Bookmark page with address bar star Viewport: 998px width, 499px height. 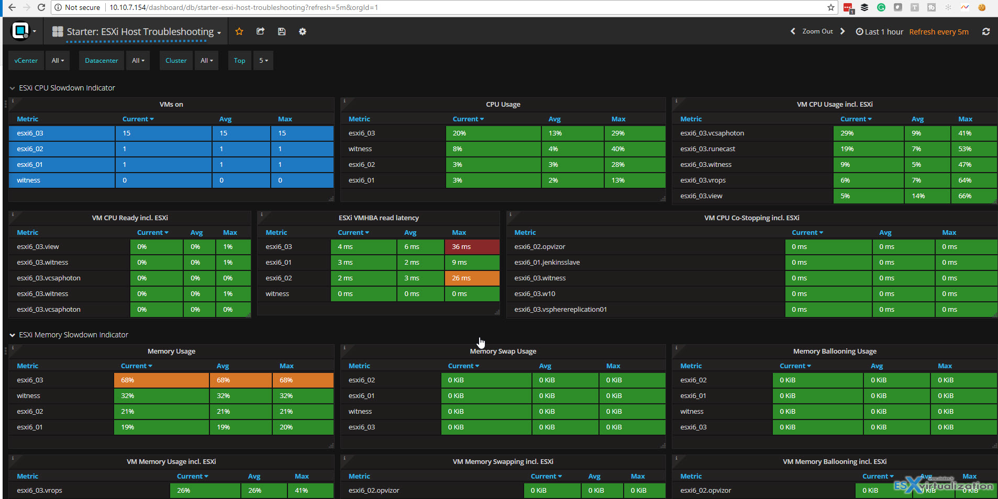(831, 7)
